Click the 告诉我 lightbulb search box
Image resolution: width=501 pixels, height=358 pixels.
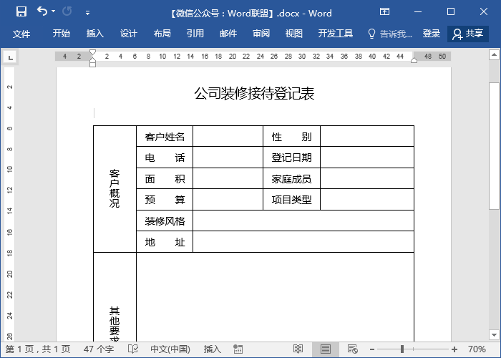point(390,34)
